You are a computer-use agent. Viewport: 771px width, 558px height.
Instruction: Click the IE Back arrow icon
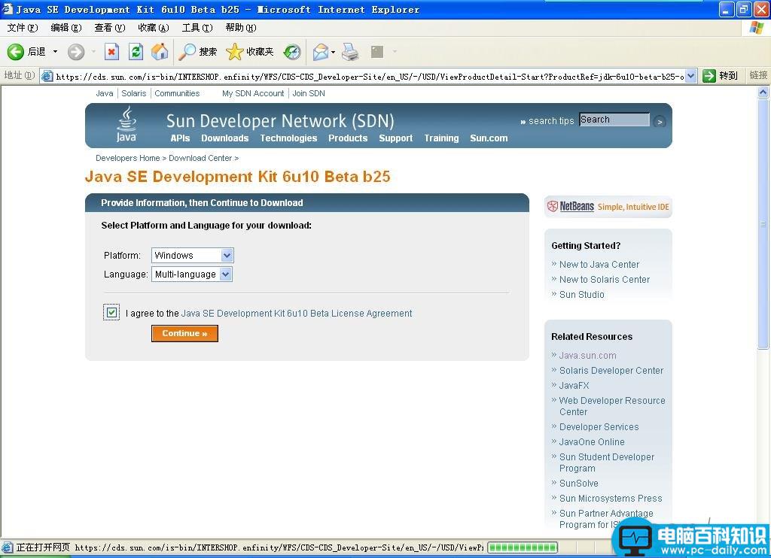15,52
